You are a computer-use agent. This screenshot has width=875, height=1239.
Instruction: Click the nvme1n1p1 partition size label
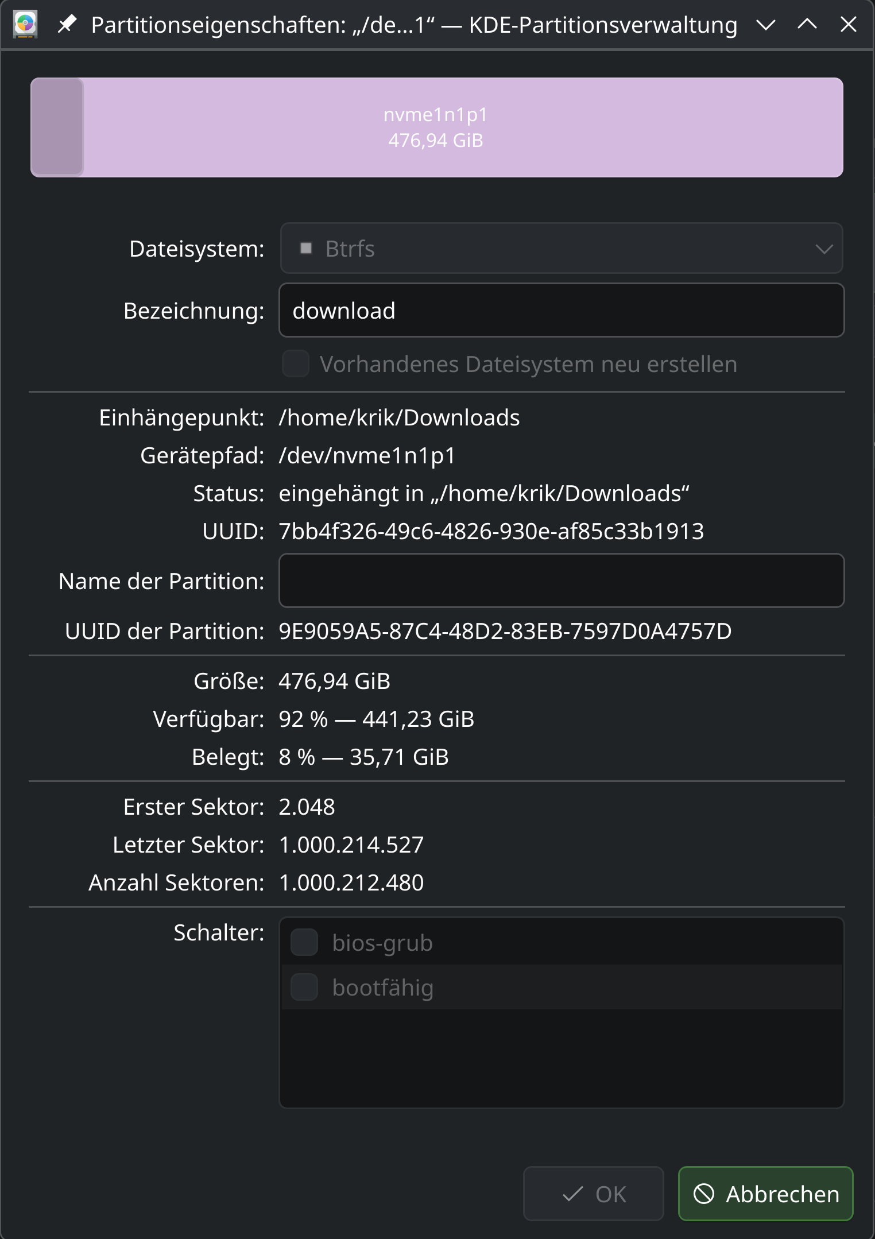(436, 140)
